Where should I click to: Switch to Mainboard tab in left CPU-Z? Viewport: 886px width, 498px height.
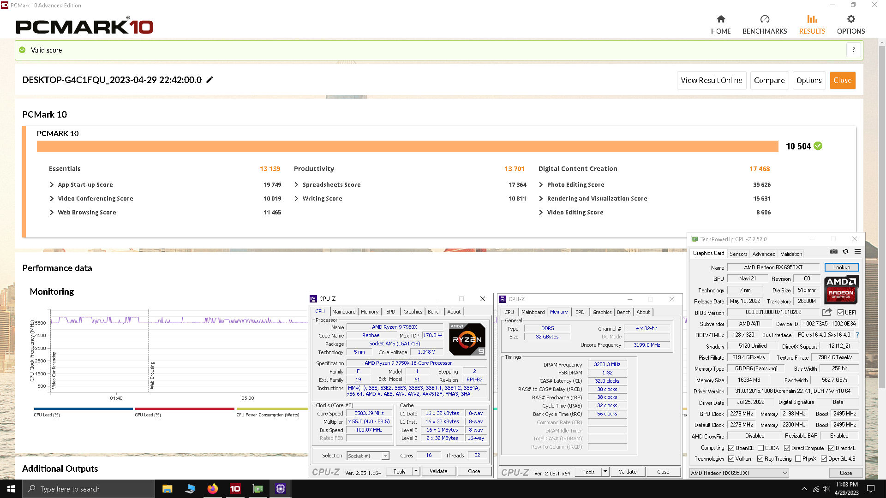344,312
